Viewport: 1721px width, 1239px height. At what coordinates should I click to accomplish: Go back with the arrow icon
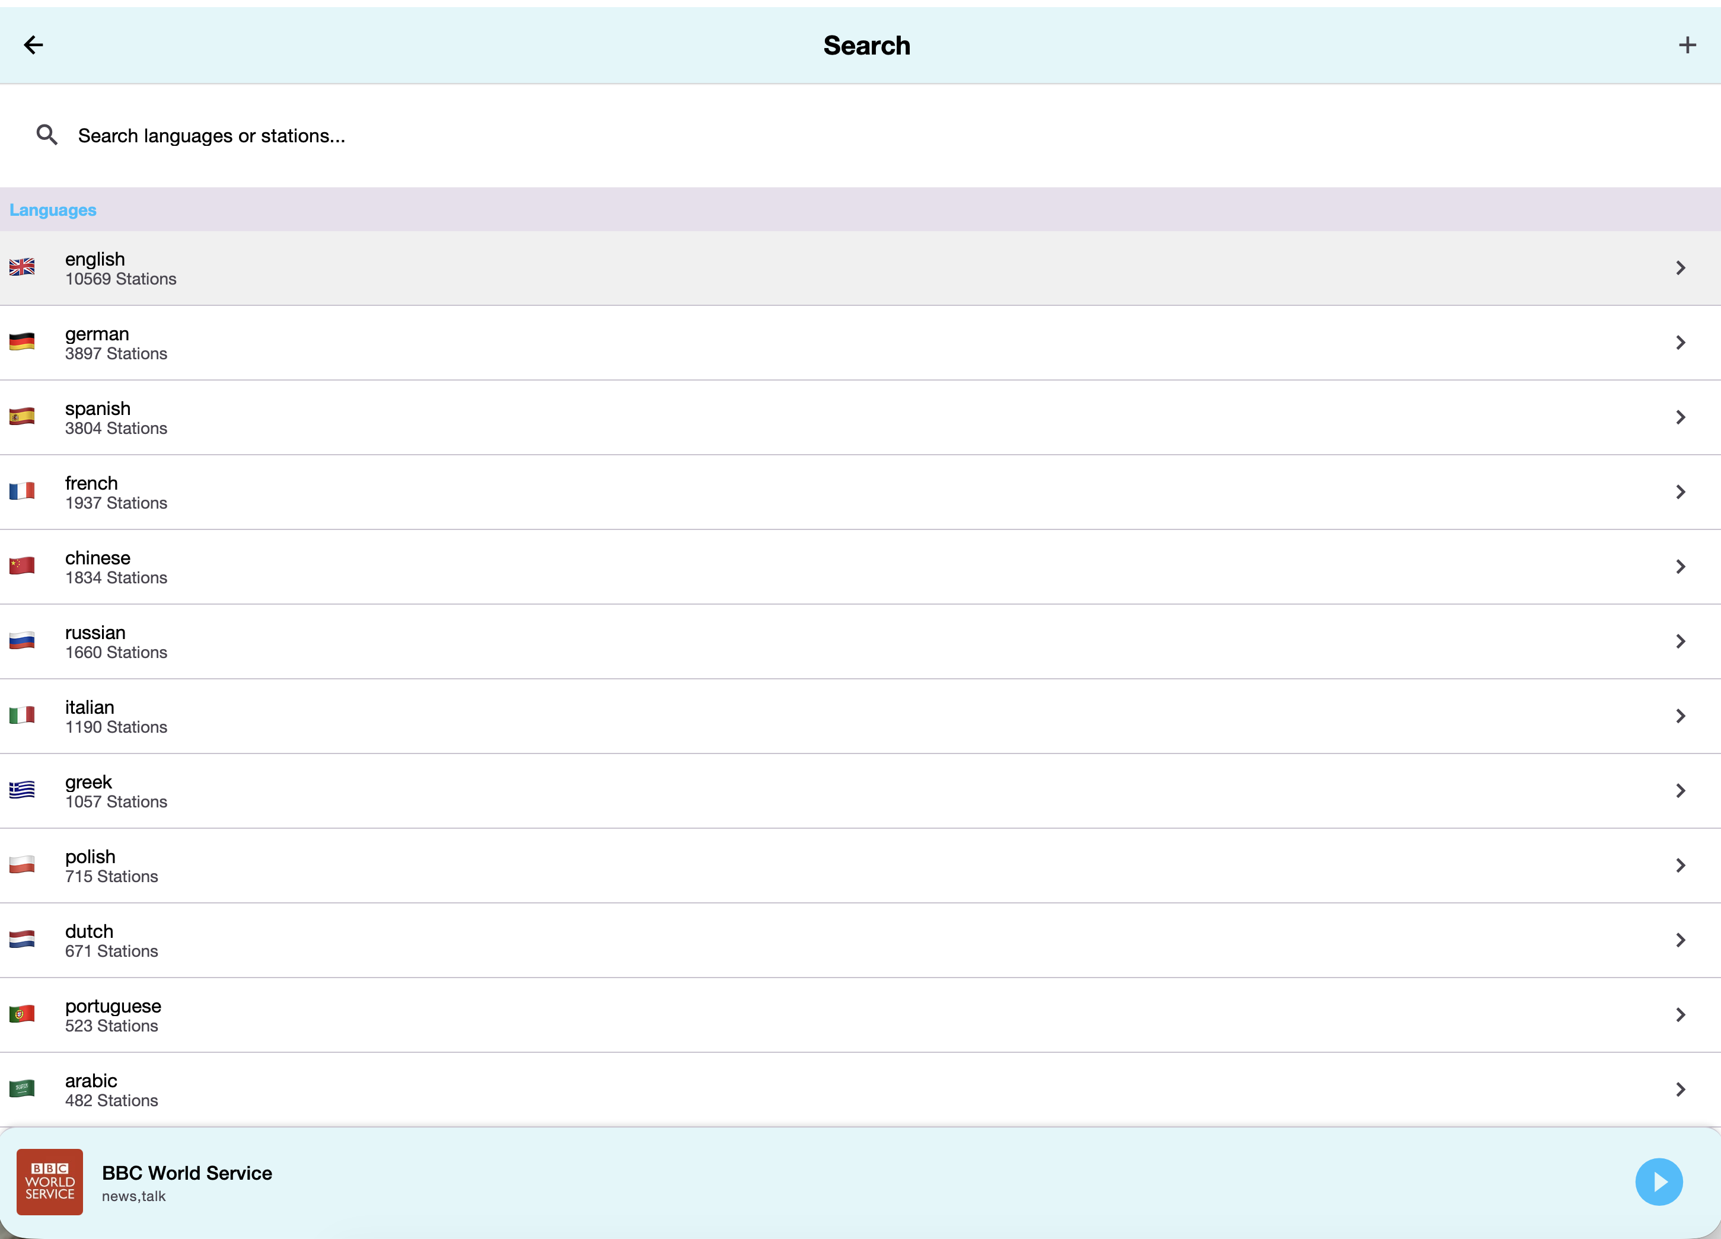(x=33, y=45)
